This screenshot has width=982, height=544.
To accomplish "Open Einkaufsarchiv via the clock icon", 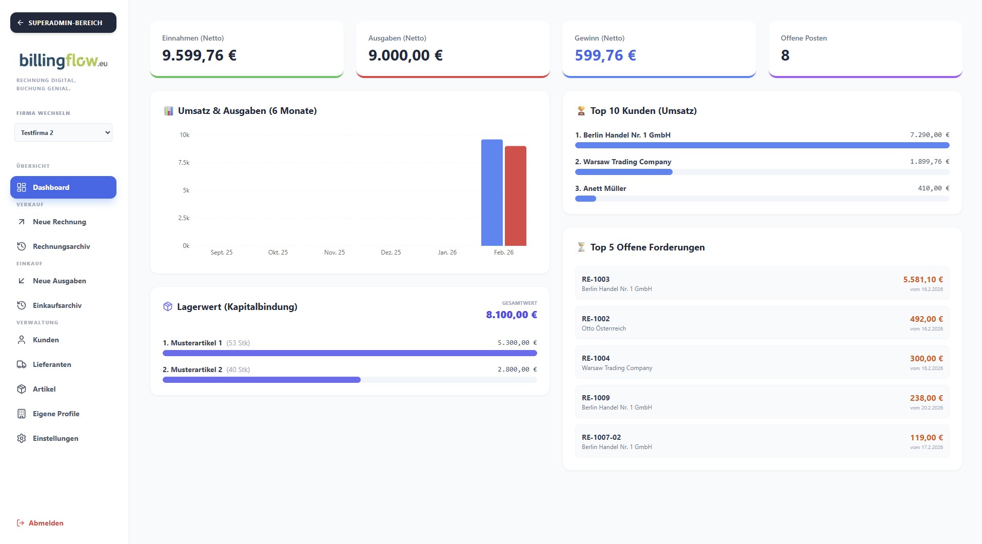I will click(x=21, y=305).
